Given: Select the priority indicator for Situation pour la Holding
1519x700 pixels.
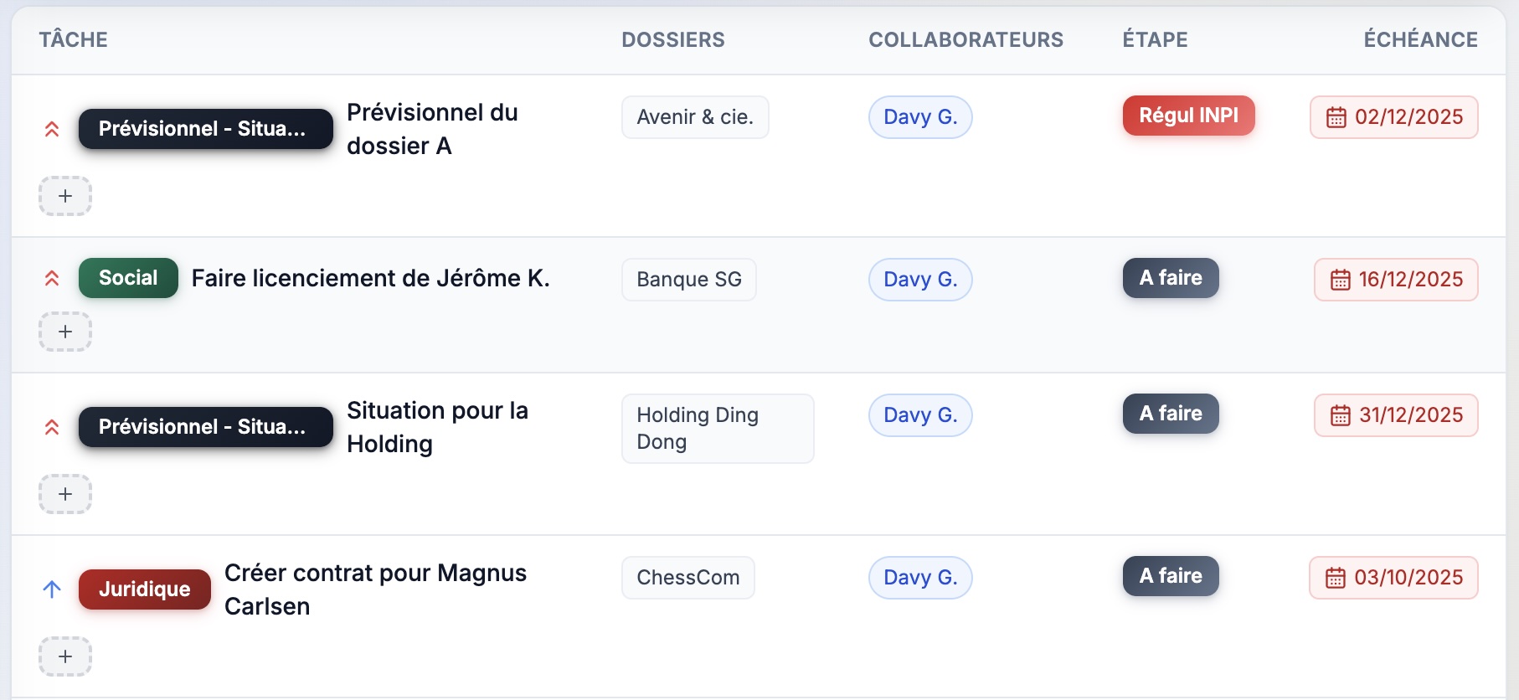Looking at the screenshot, I should pos(51,427).
